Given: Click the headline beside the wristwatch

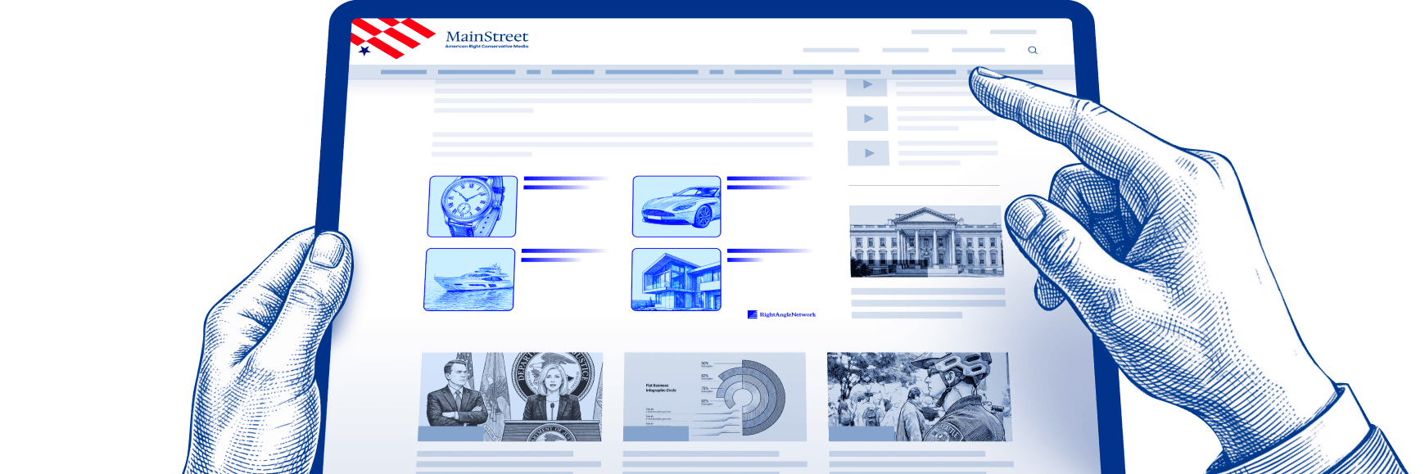Looking at the screenshot, I should click(x=563, y=183).
